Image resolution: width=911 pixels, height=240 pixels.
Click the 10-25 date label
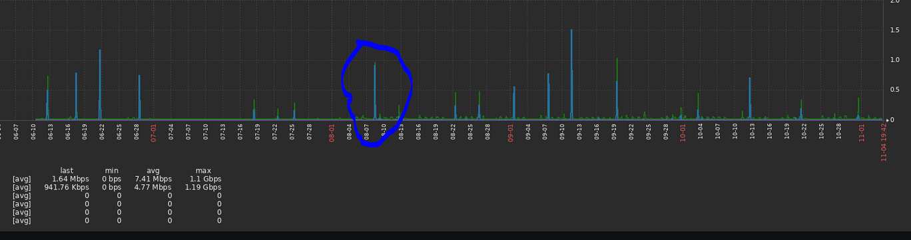click(x=822, y=131)
